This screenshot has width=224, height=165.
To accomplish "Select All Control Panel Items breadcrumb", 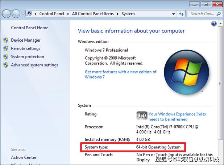I will click(93, 14).
